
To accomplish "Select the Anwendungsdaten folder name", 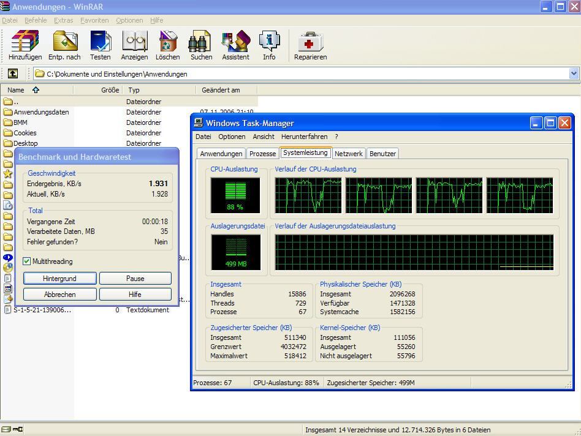I will point(41,112).
